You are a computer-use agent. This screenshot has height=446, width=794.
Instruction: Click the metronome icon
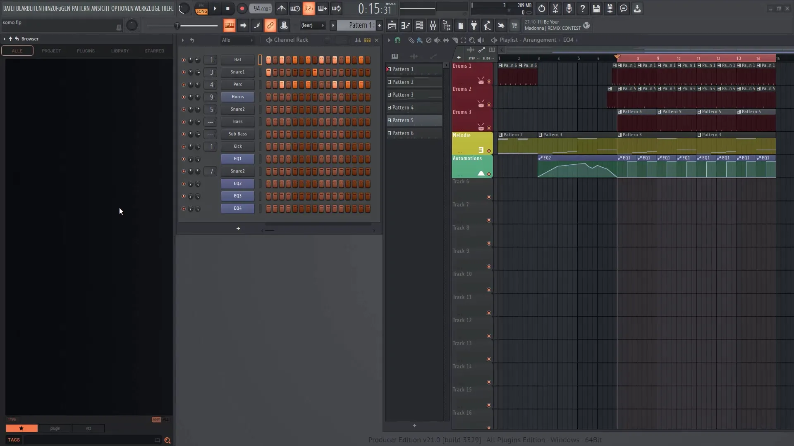281,8
